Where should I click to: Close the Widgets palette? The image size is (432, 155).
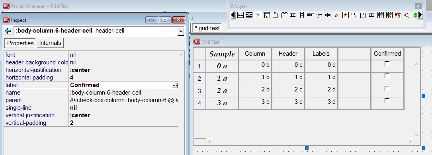point(418,6)
